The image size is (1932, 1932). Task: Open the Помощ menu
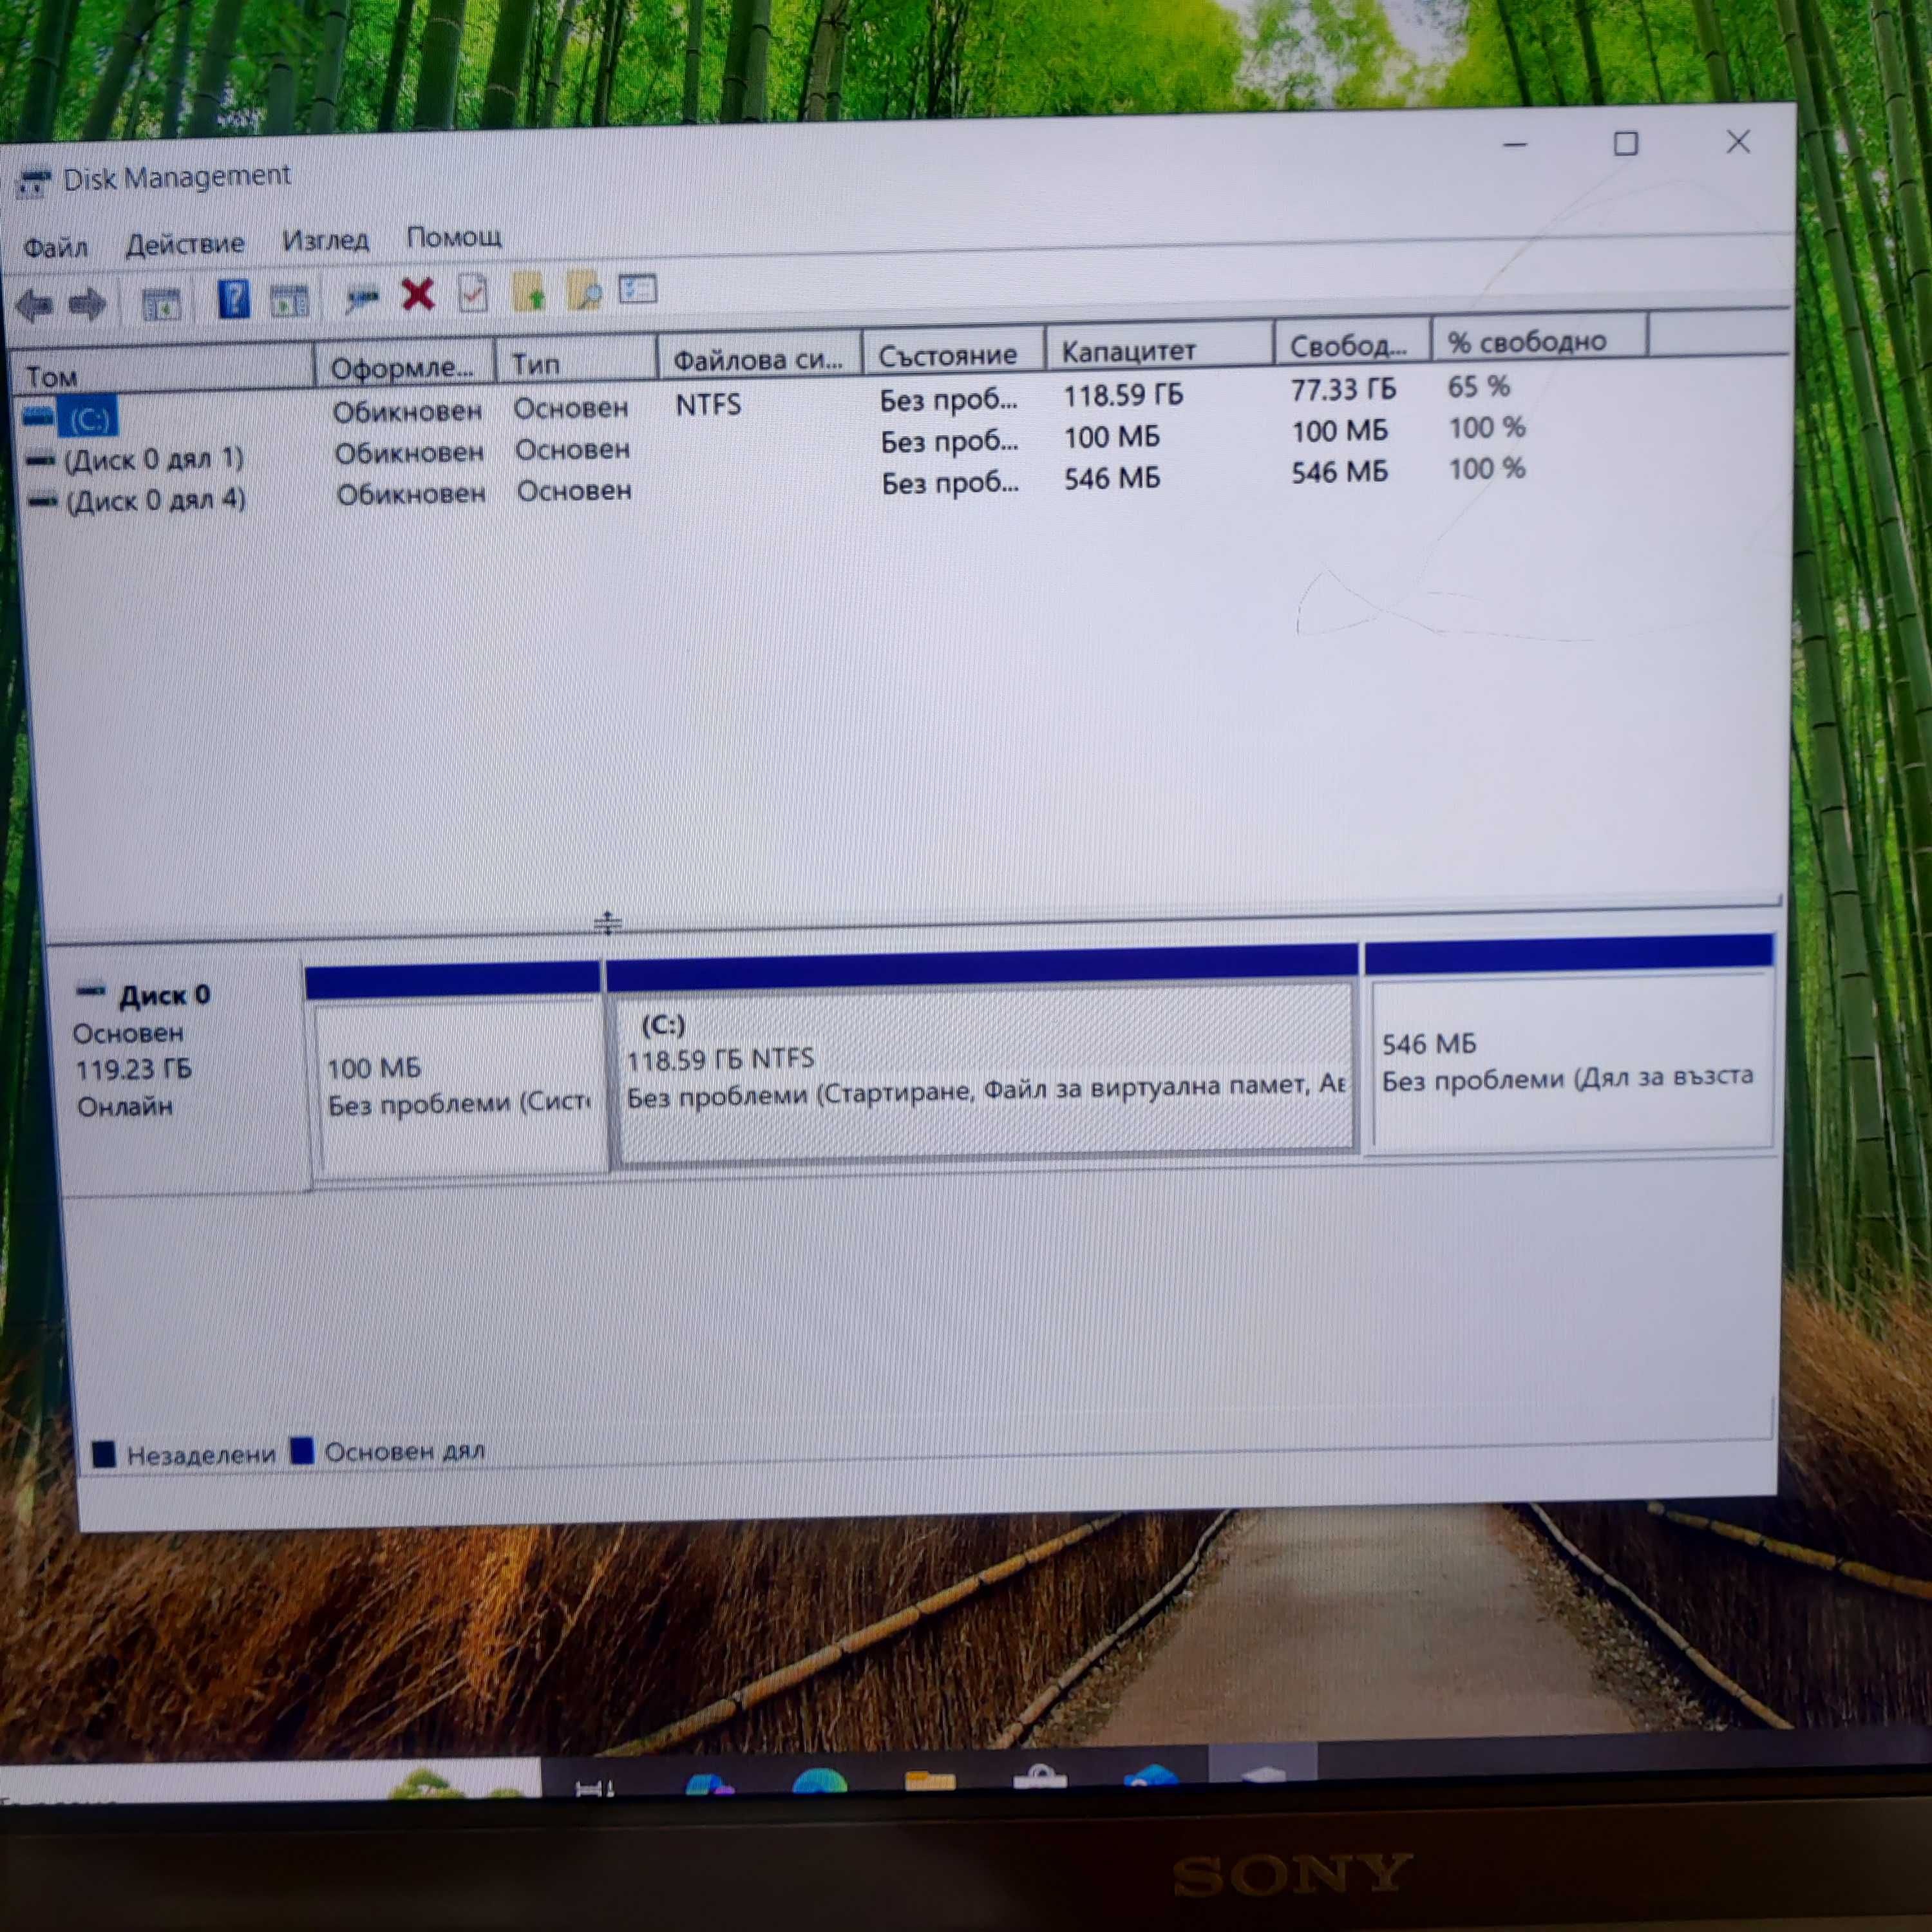pyautogui.click(x=454, y=238)
